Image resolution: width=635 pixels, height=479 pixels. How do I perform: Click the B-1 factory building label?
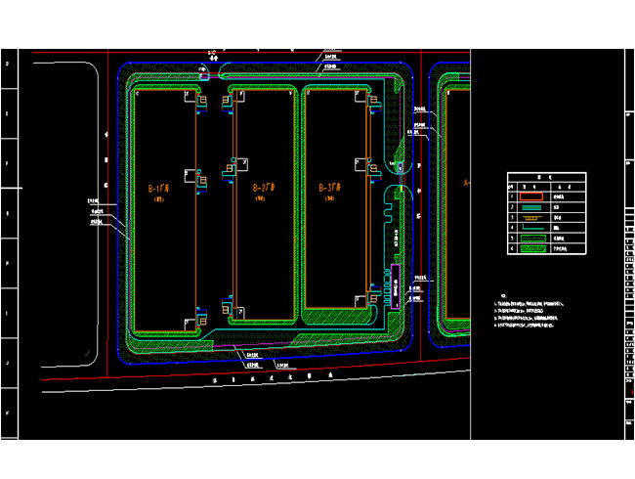pyautogui.click(x=159, y=187)
